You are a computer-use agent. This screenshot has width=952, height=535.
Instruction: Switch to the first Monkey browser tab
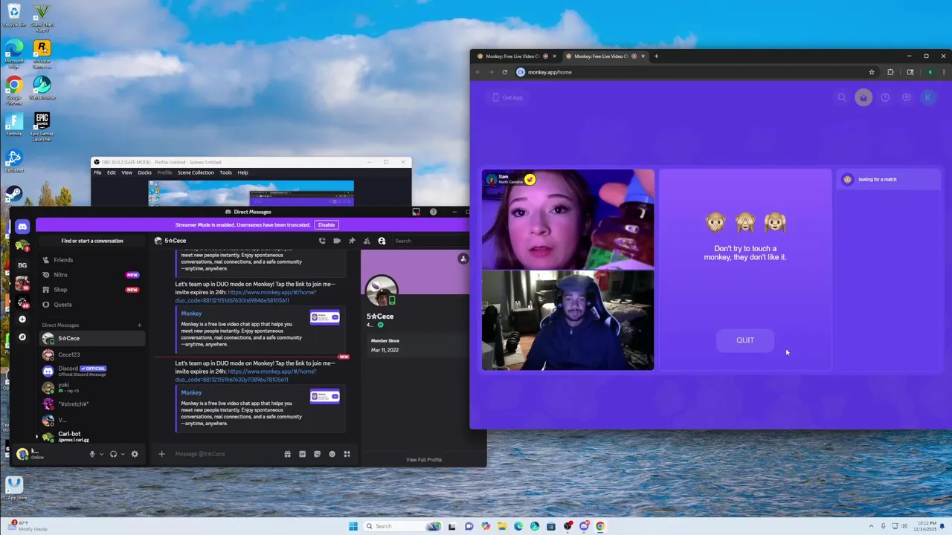point(514,56)
